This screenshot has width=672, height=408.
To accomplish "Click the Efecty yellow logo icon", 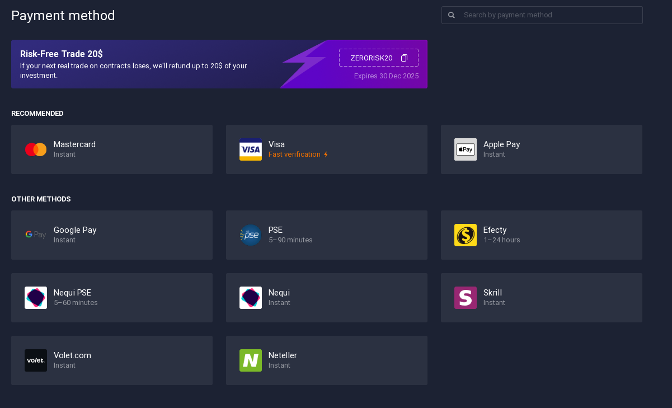I will (466, 235).
